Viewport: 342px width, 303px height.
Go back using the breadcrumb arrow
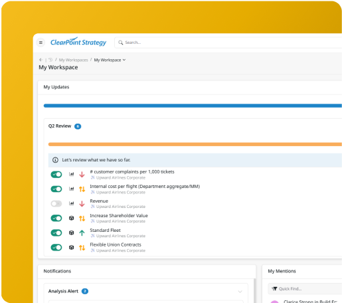click(x=41, y=60)
